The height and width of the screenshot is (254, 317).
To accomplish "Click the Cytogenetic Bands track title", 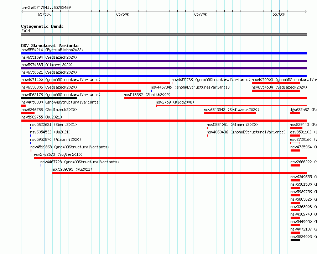I will pyautogui.click(x=42, y=26).
